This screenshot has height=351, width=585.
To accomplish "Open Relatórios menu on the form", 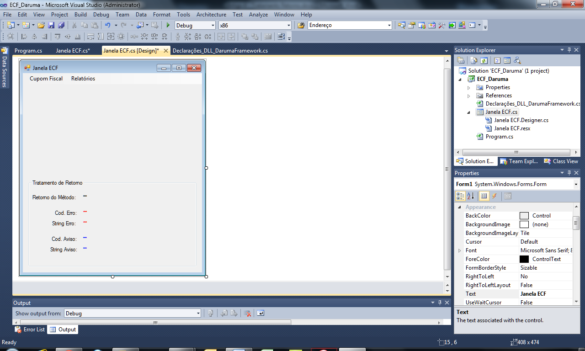I will pos(83,79).
